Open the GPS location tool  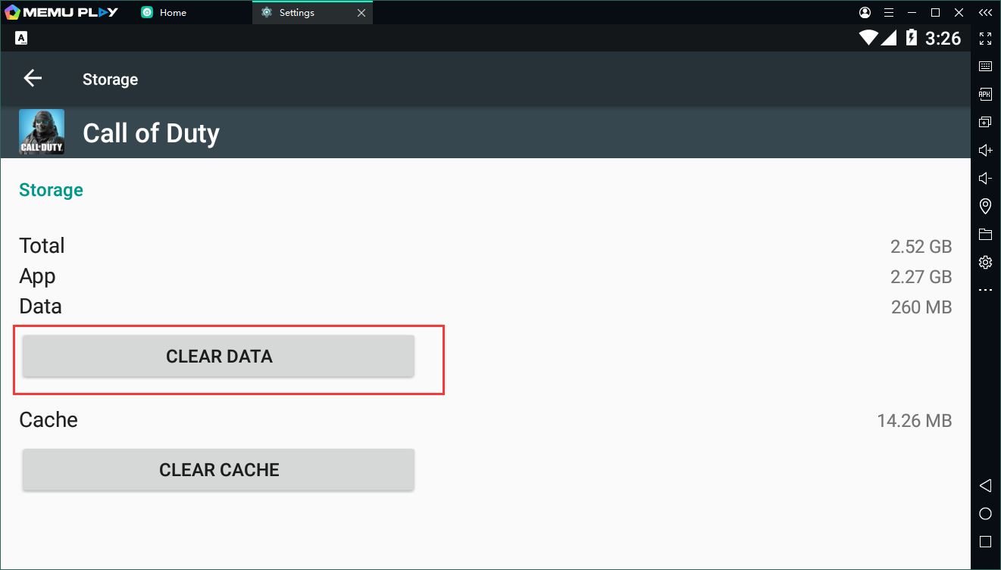click(x=985, y=206)
